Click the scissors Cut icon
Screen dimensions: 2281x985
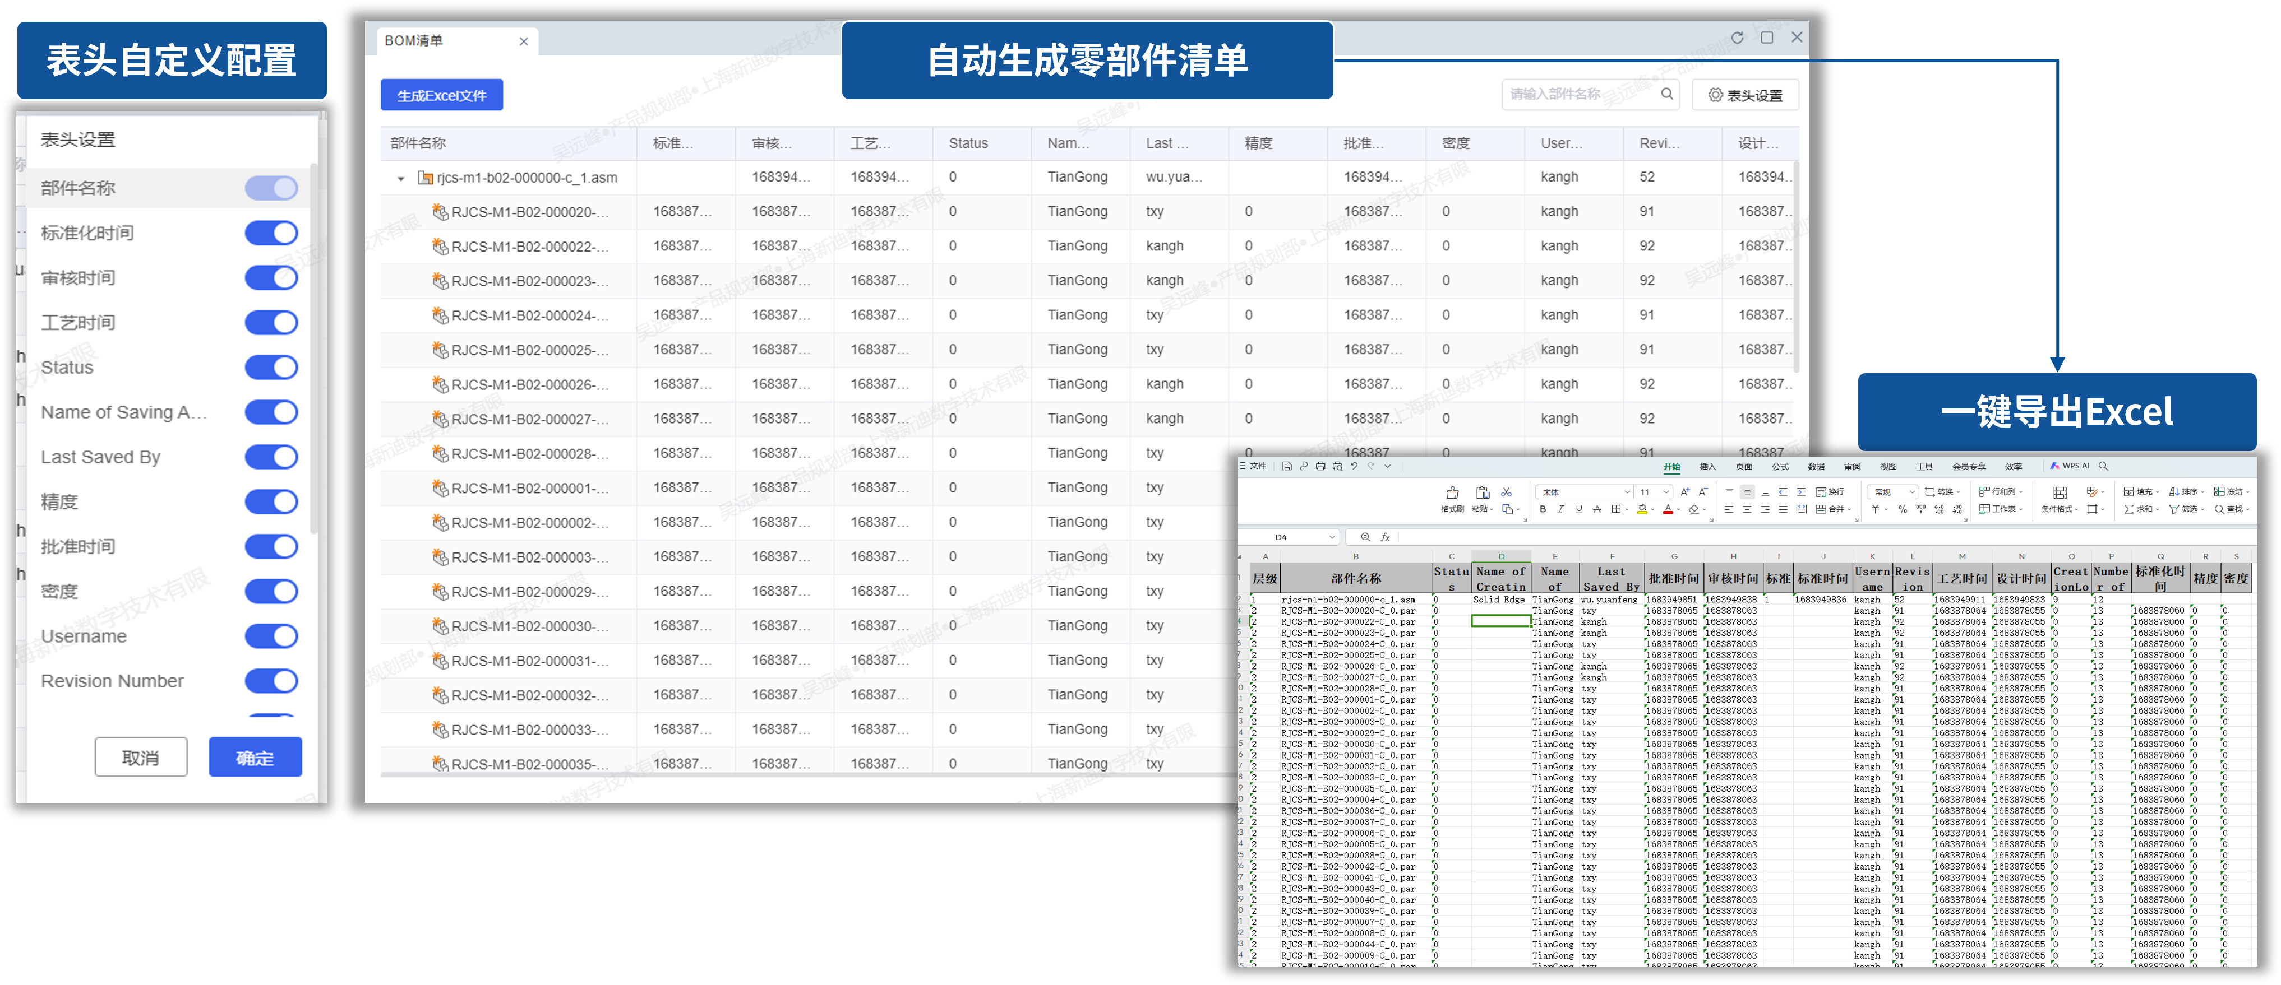tap(1506, 493)
